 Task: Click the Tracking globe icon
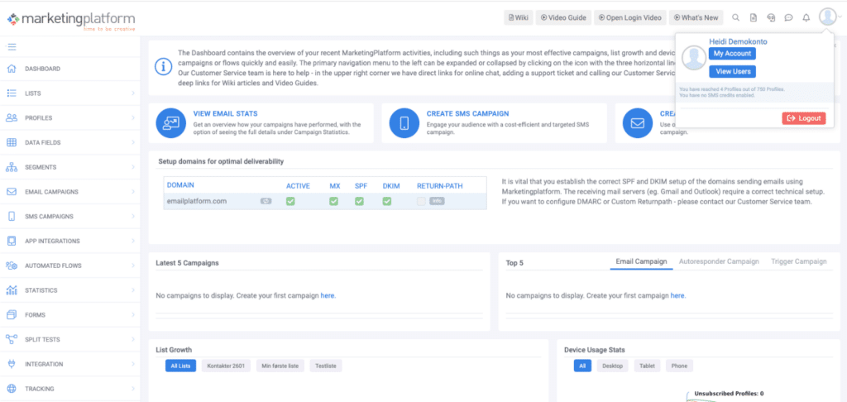point(12,389)
